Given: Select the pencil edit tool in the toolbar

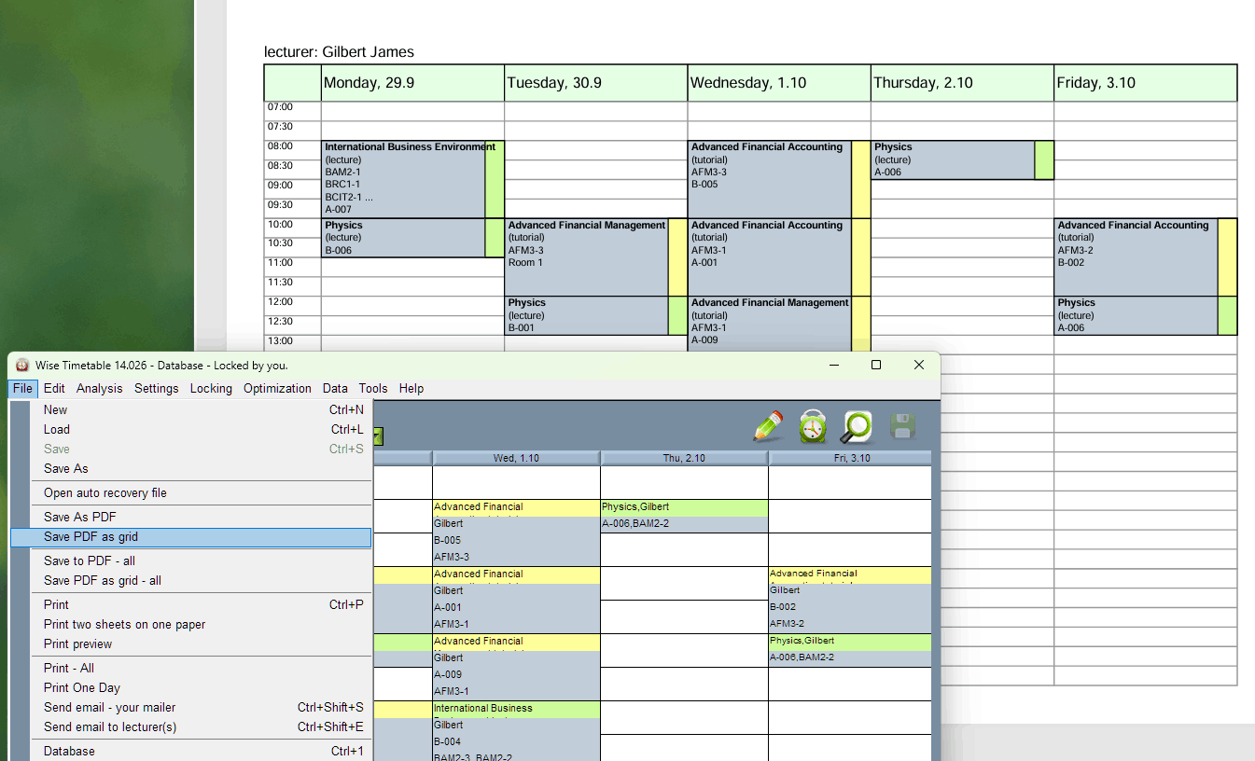Looking at the screenshot, I should coord(767,427).
